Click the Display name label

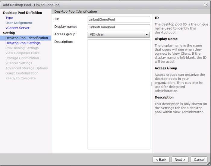(x=65, y=27)
